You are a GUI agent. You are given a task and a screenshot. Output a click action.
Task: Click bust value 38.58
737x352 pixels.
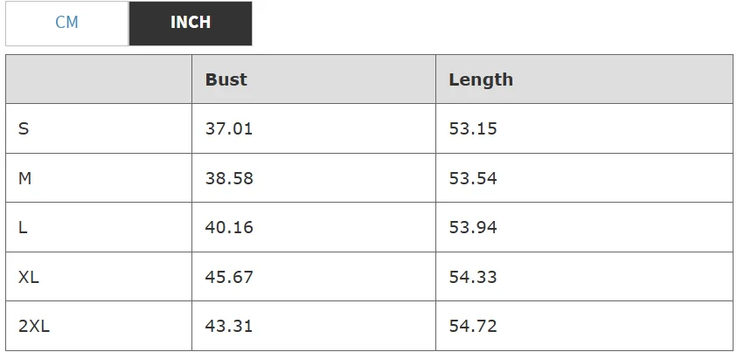point(229,178)
